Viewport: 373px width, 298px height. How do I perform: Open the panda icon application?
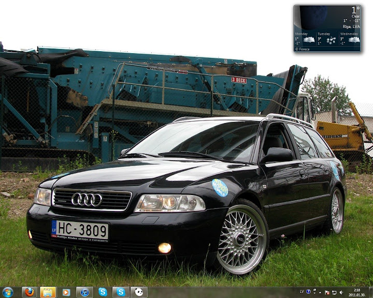click(x=139, y=292)
